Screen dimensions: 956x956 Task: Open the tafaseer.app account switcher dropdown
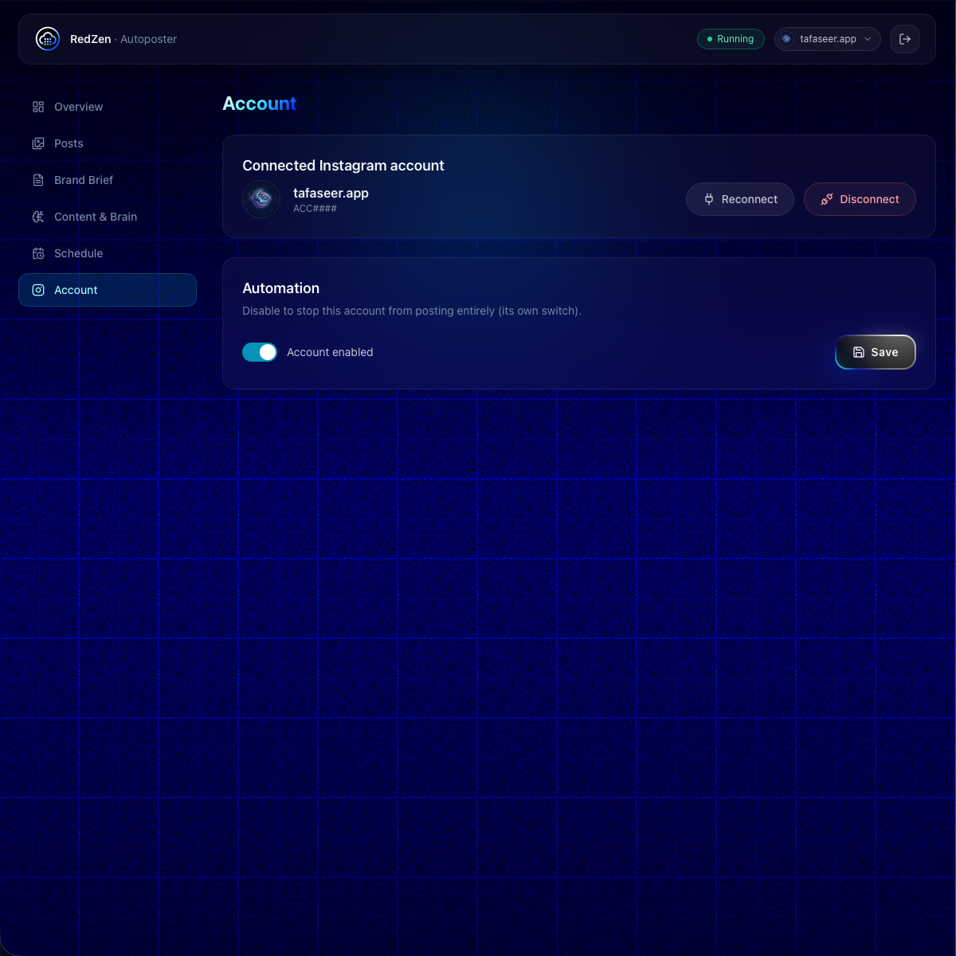828,39
